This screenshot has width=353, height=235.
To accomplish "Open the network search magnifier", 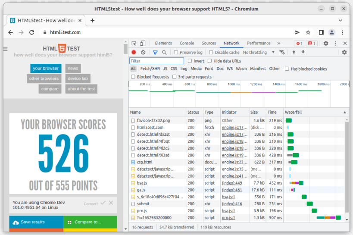I will (x=164, y=52).
